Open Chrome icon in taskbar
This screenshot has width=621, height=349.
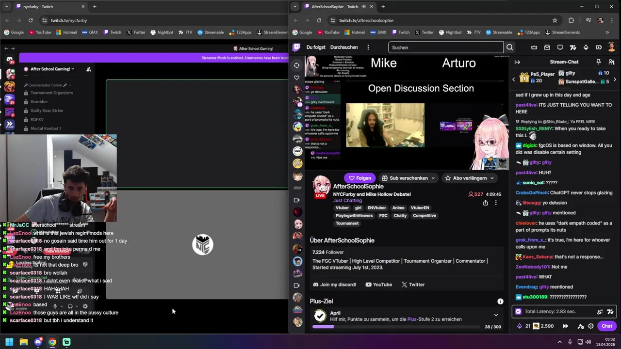tap(52, 342)
